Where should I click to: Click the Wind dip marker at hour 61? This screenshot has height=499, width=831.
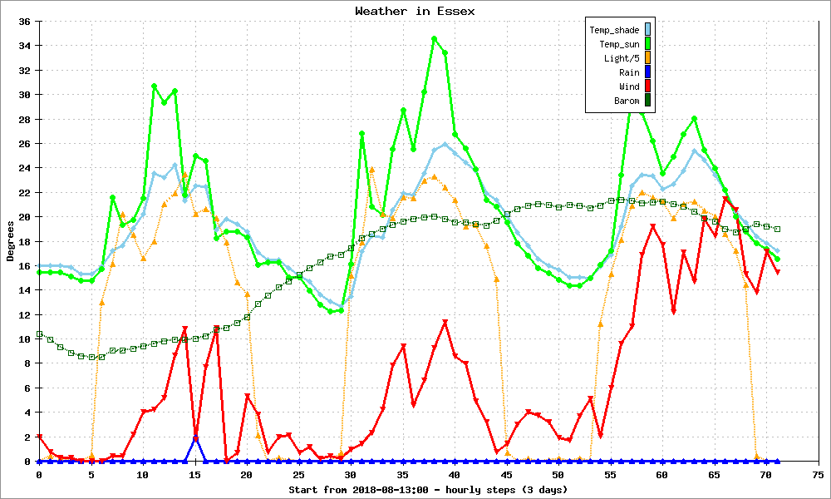click(674, 312)
